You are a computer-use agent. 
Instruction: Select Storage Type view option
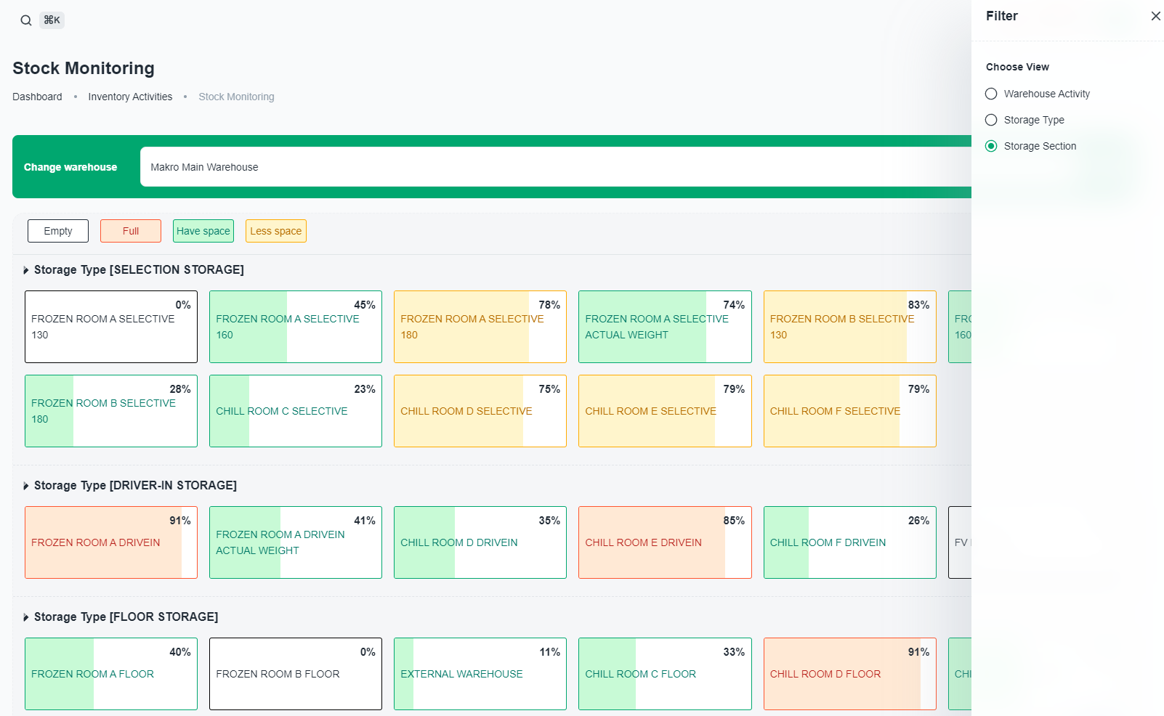991,120
